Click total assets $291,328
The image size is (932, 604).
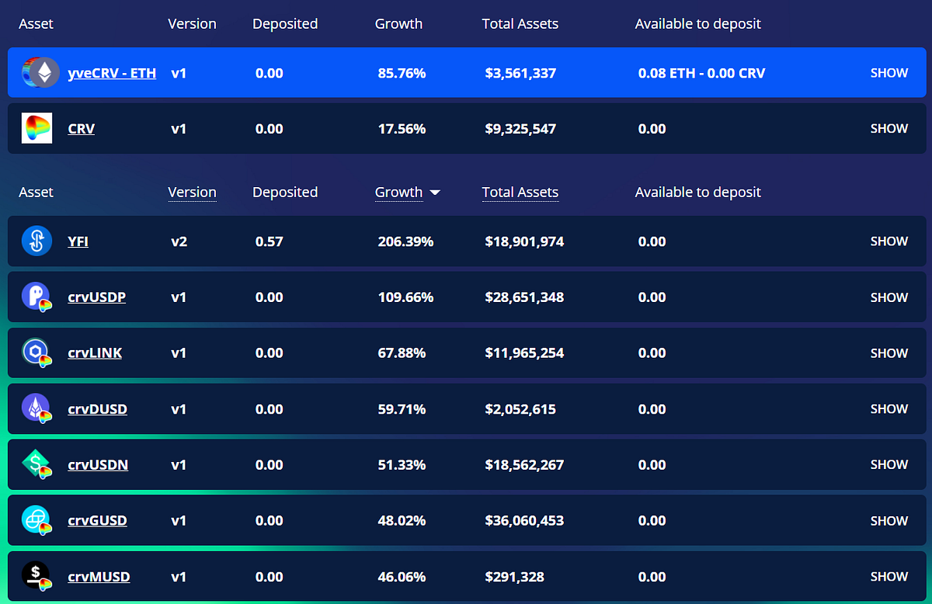pyautogui.click(x=514, y=577)
